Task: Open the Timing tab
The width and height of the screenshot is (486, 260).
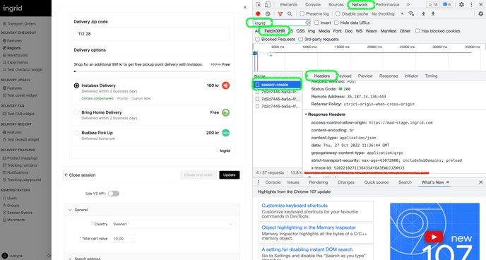Action: tap(431, 76)
